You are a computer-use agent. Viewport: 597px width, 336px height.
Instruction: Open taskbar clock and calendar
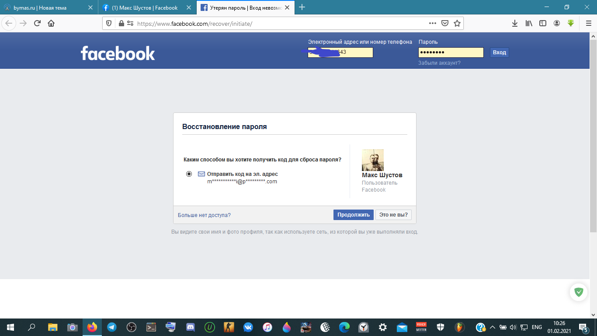559,327
